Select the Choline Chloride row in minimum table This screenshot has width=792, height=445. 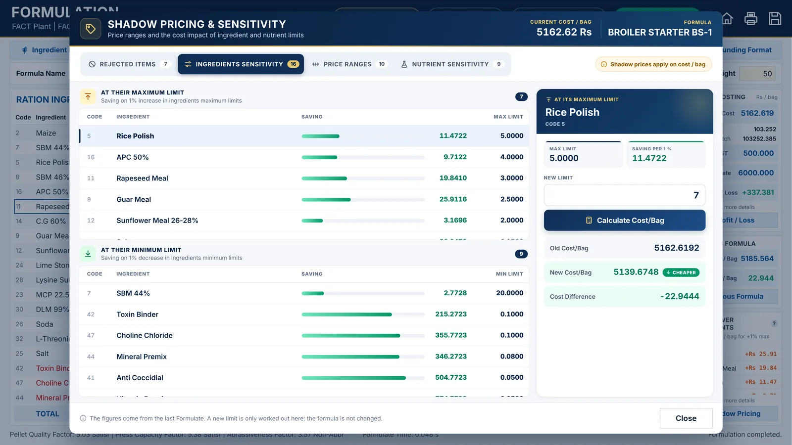[304, 335]
